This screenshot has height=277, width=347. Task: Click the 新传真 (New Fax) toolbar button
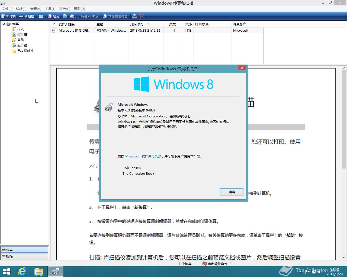pos(9,16)
